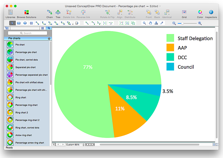Click the Council blue legend swatch
This screenshot has height=158, width=223.
170,67
